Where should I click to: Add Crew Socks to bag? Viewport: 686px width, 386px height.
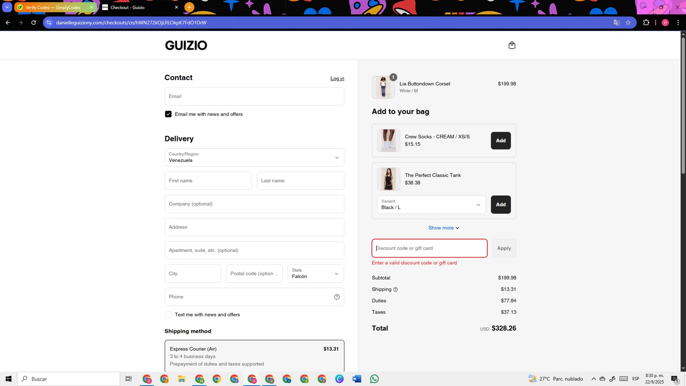click(x=501, y=140)
